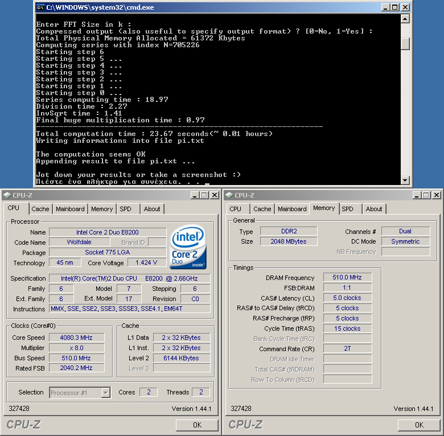
Task: Click the left CPU-Z window title icon
Action: point(7,195)
